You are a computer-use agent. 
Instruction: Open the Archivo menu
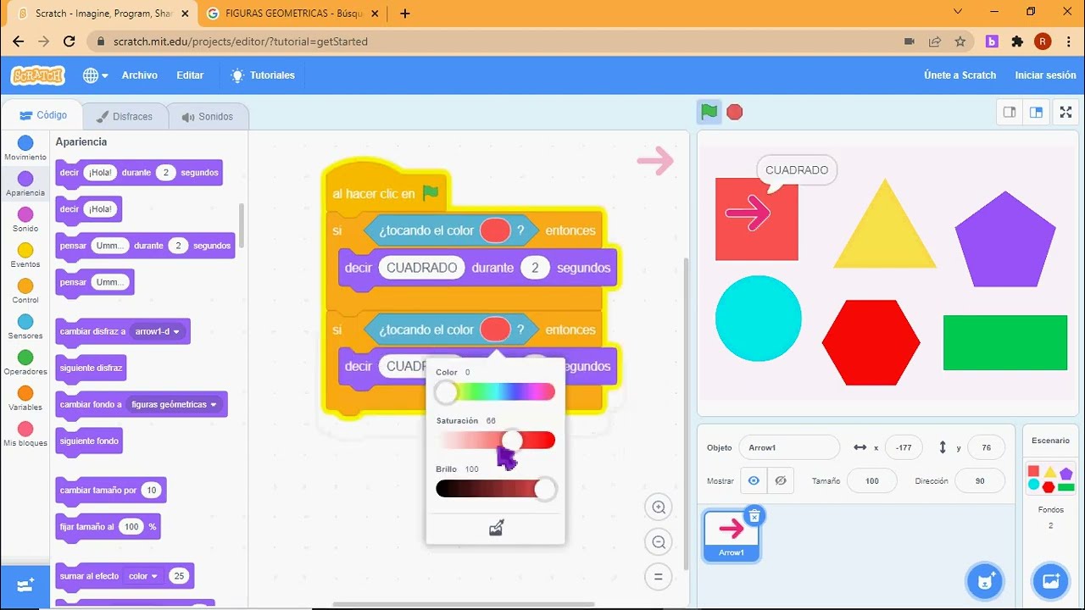(140, 75)
